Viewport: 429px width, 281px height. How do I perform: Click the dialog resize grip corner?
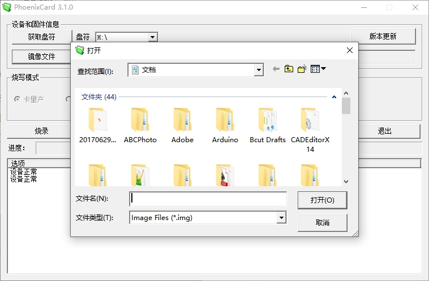pyautogui.click(x=355, y=233)
